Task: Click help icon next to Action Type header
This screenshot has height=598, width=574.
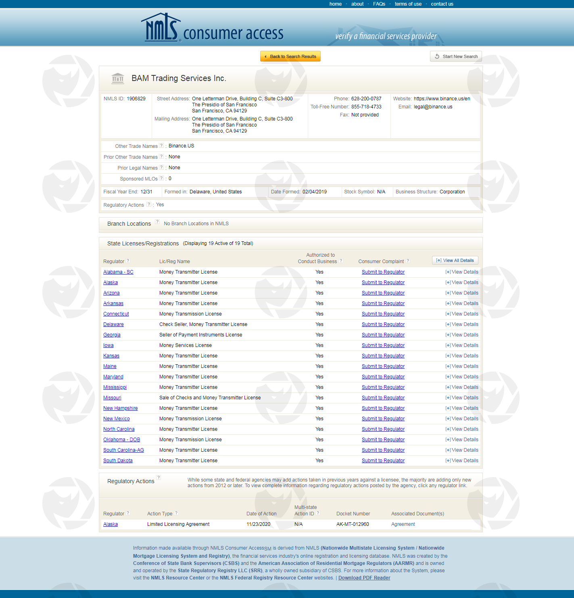Action: [176, 513]
